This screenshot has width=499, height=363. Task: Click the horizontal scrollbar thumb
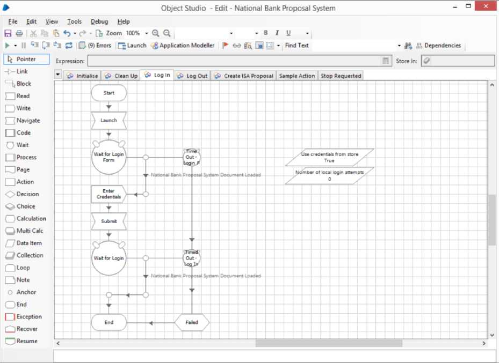(329, 343)
